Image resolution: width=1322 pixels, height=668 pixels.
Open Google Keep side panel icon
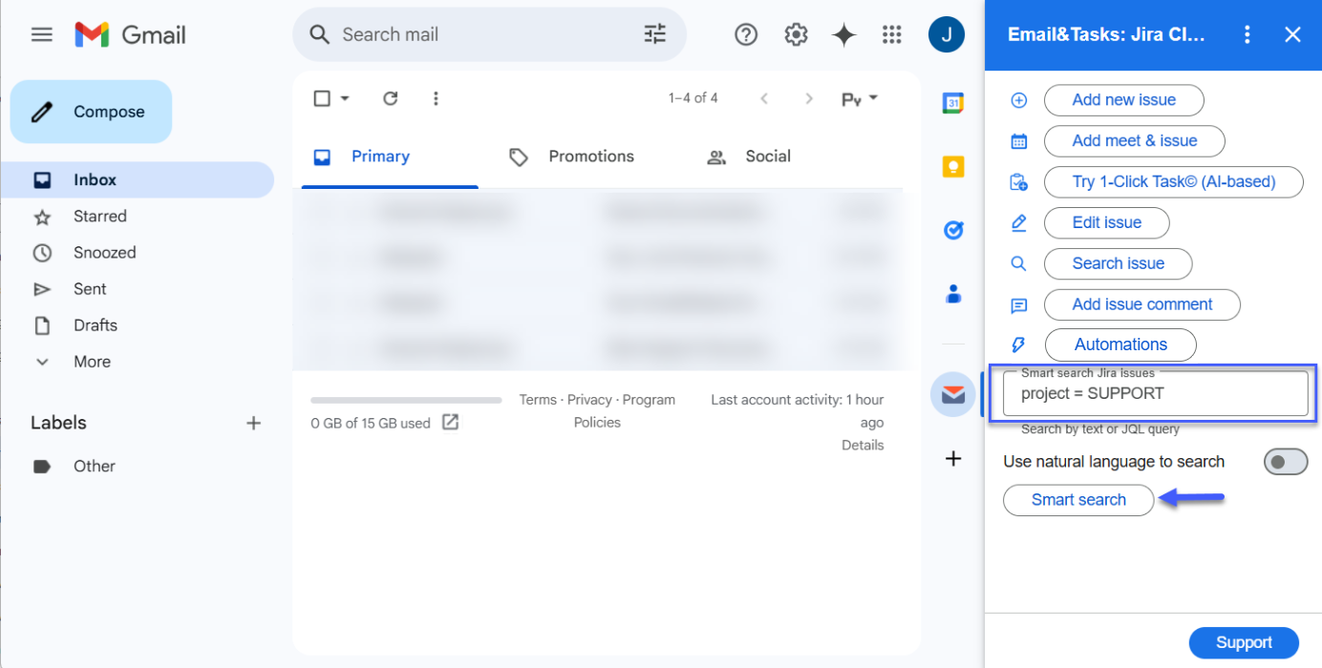[x=952, y=167]
